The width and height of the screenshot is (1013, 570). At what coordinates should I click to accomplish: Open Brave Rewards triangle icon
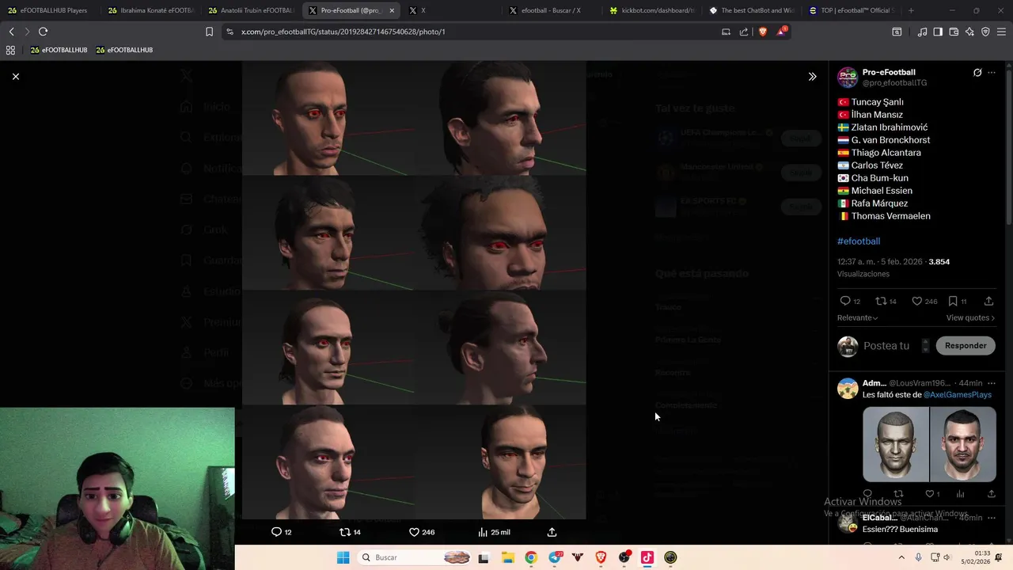tap(782, 32)
